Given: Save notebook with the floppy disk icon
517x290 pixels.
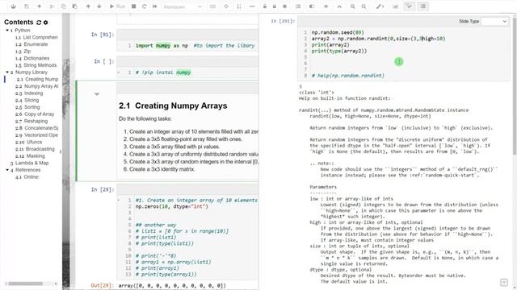Looking at the screenshot, I should point(27,6).
